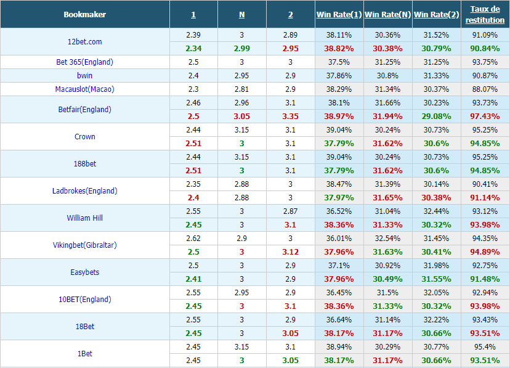This screenshot has height=368, width=510.
Task: Click 18Bet win rate 36.64%
Action: click(x=339, y=319)
